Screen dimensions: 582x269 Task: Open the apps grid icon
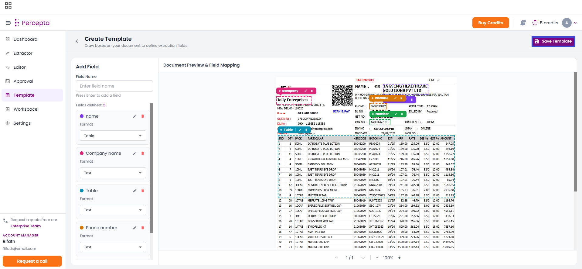8,5
